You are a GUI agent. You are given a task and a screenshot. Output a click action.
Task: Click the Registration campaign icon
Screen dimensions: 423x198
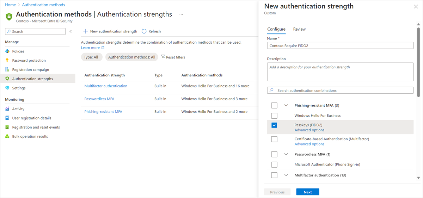click(7, 70)
